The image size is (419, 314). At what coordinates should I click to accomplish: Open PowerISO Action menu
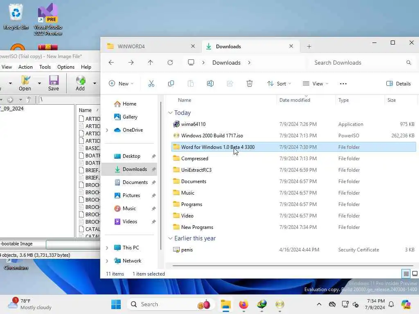25,67
